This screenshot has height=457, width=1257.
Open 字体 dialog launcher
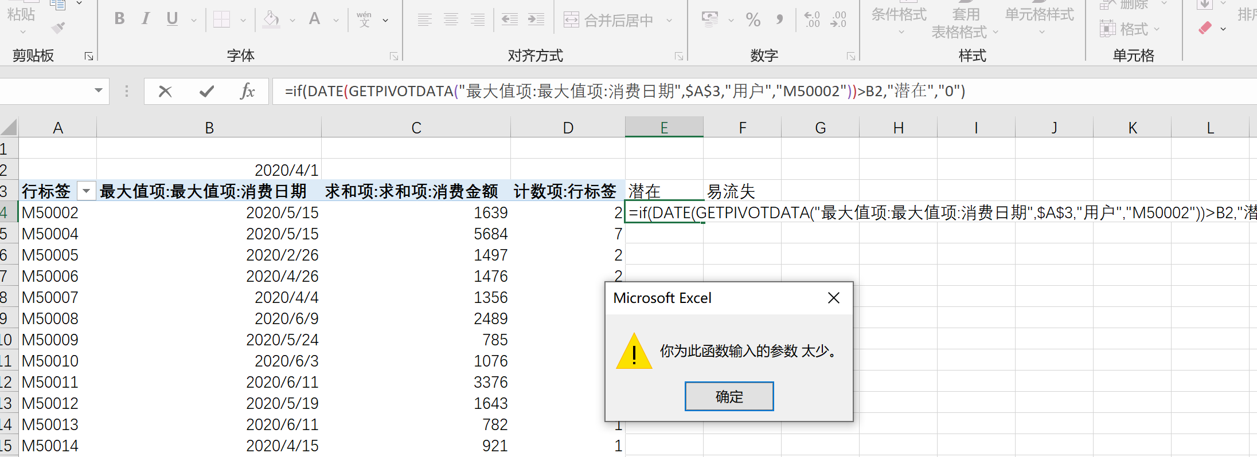[x=394, y=56]
